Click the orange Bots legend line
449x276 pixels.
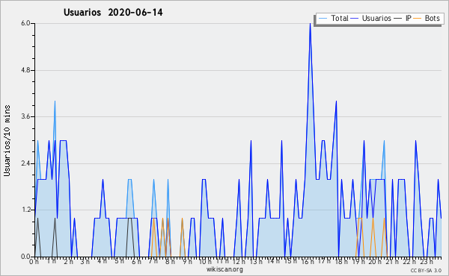click(x=418, y=19)
